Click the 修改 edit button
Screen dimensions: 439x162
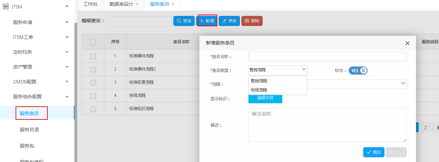pyautogui.click(x=229, y=21)
